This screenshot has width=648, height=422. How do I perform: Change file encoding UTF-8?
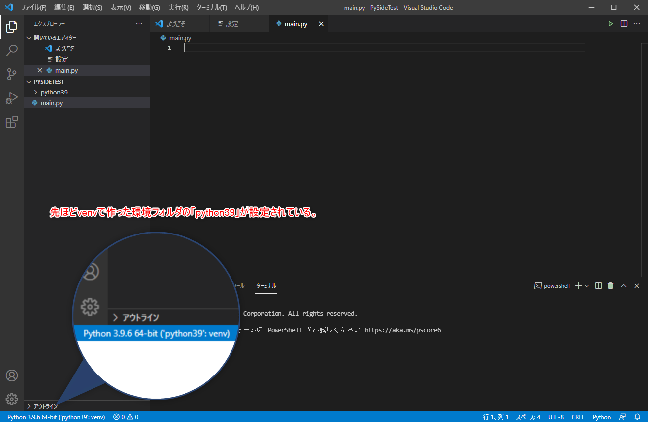coord(556,417)
